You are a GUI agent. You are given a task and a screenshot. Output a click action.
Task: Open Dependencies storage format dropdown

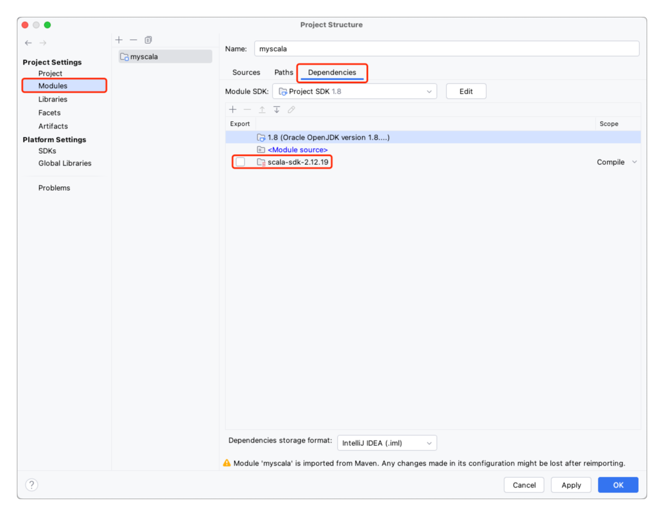(x=387, y=443)
